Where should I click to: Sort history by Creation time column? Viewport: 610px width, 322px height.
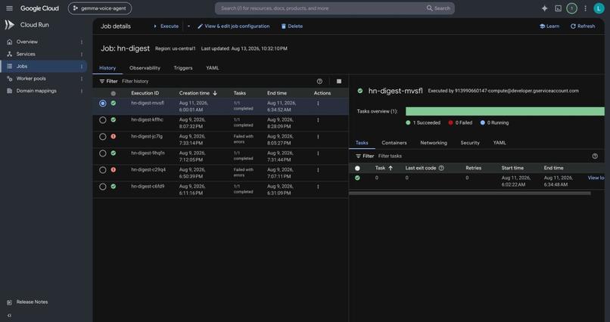(198, 93)
